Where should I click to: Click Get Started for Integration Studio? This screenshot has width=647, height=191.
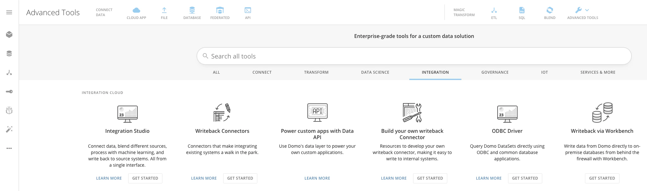click(145, 178)
